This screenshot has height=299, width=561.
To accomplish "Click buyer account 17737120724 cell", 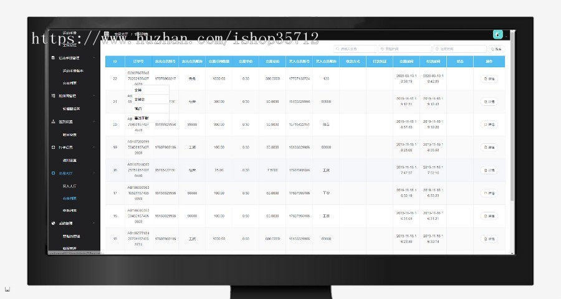I will [x=299, y=78].
